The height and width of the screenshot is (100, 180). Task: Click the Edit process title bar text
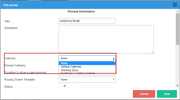[11, 5]
